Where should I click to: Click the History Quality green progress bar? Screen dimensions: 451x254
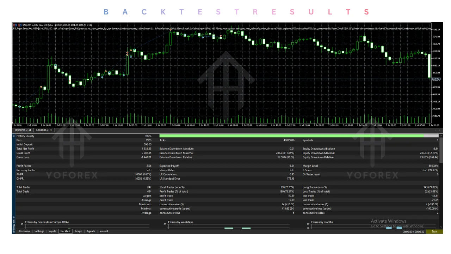(292, 136)
